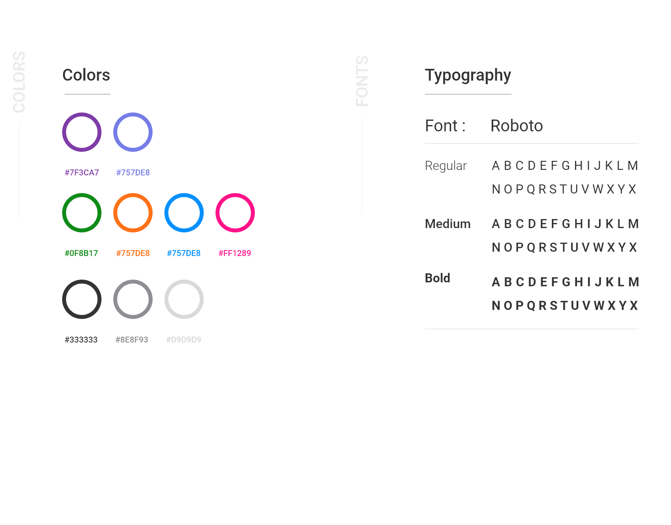Select the #0F8B17 hex code text
The height and width of the screenshot is (525, 671).
[81, 253]
